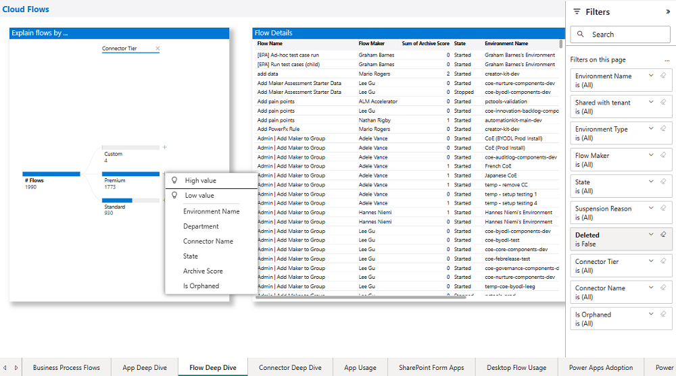The width and height of the screenshot is (676, 376).
Task: Expand the Environment Type filter card
Action: click(x=651, y=128)
